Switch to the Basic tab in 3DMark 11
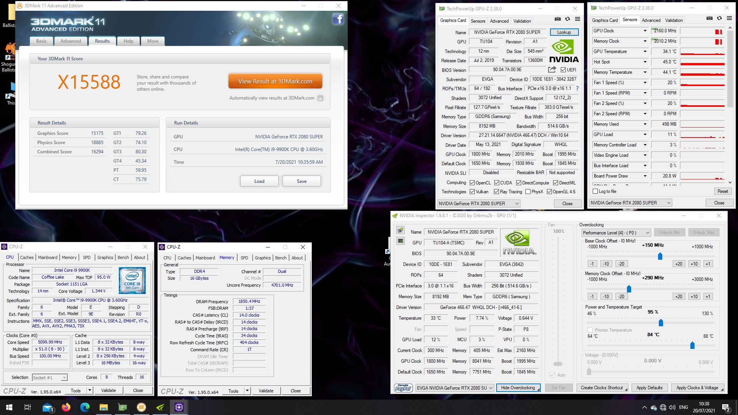 tap(42, 41)
